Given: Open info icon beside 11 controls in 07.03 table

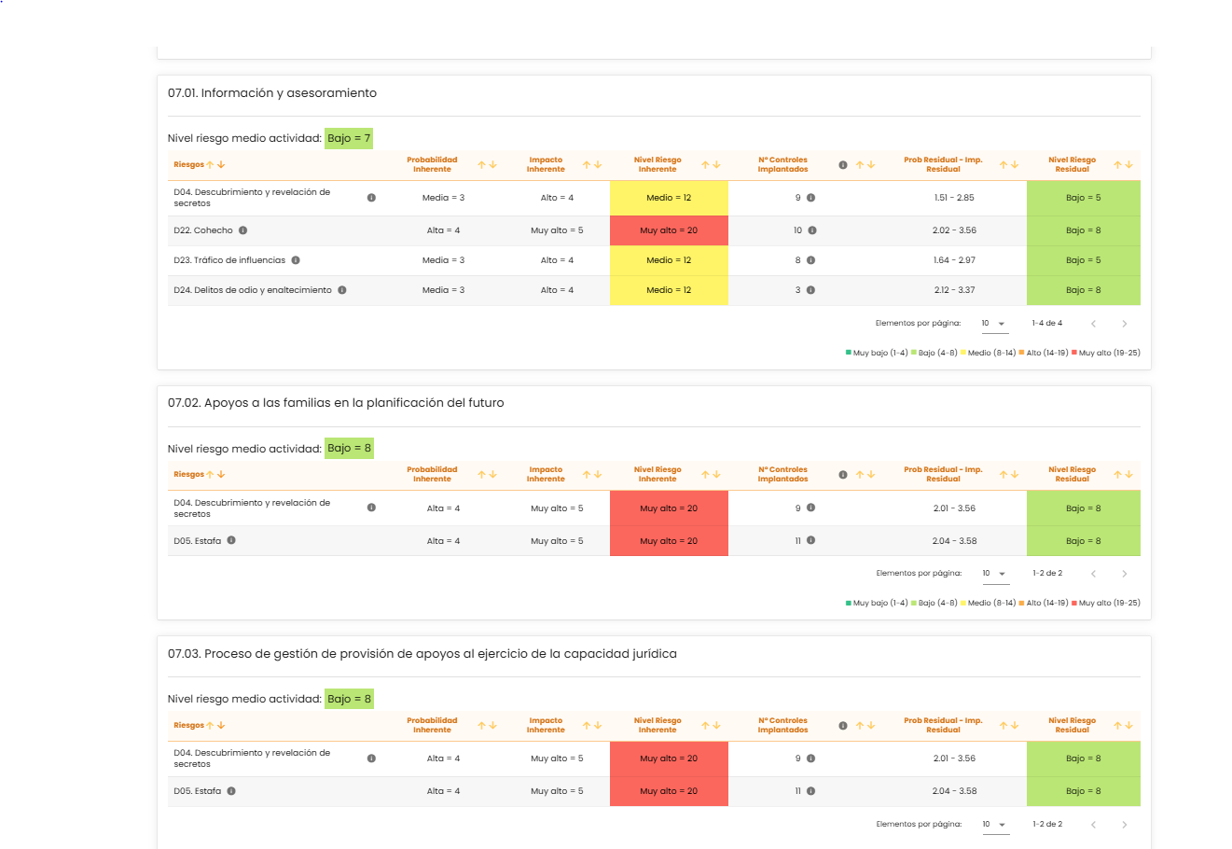Looking at the screenshot, I should pyautogui.click(x=811, y=791).
